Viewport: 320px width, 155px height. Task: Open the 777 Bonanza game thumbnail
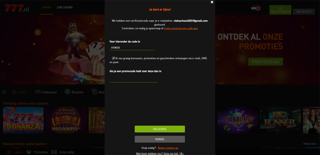click(x=23, y=120)
